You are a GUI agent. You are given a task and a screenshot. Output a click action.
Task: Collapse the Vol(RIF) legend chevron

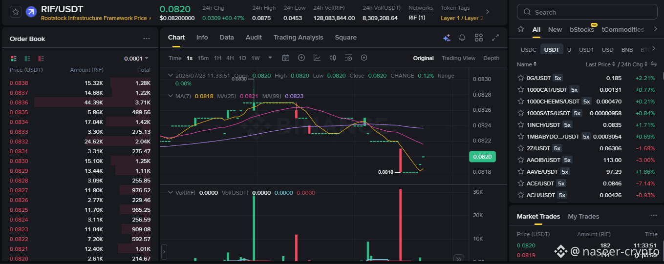click(170, 193)
